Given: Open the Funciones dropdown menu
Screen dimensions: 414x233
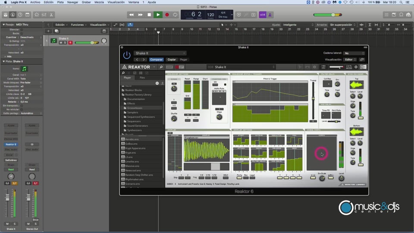Looking at the screenshot, I should point(78,25).
